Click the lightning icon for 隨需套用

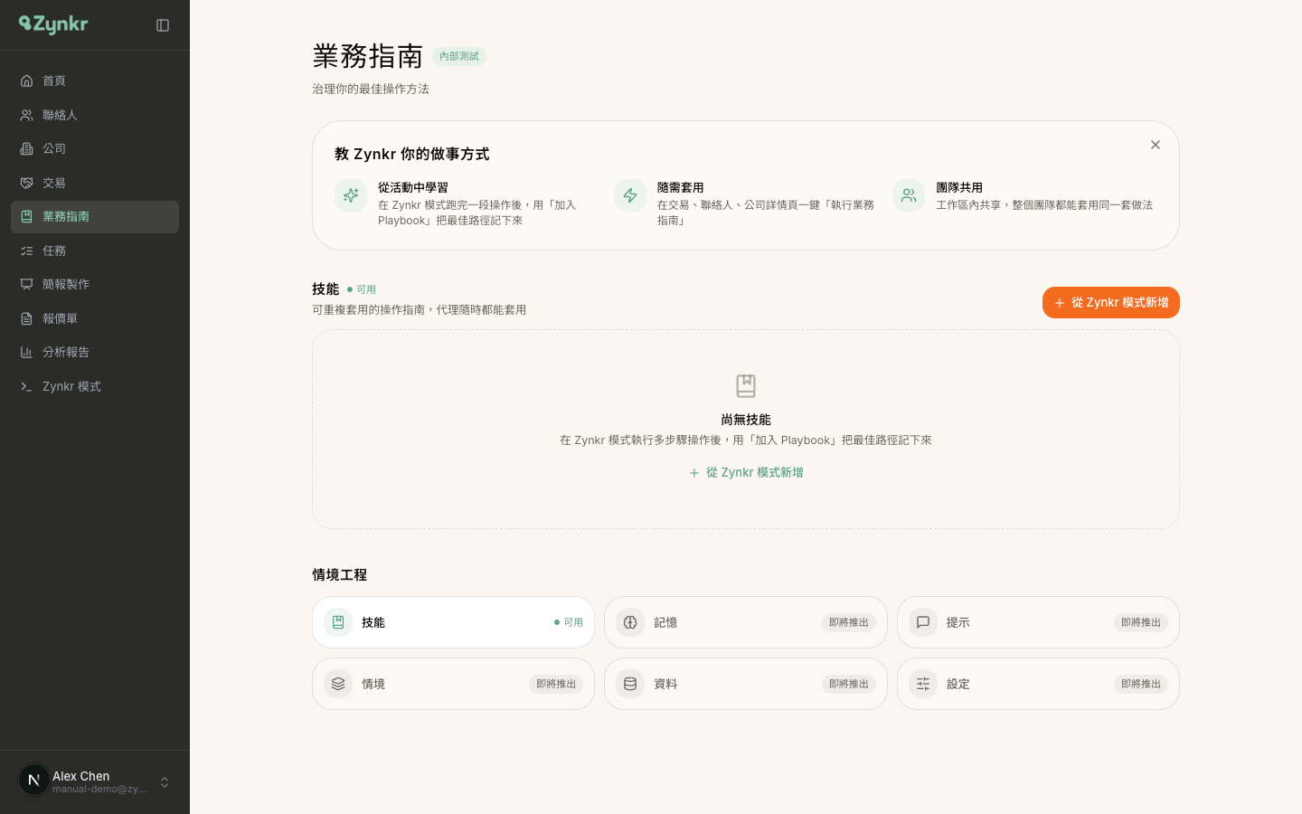pyautogui.click(x=630, y=195)
